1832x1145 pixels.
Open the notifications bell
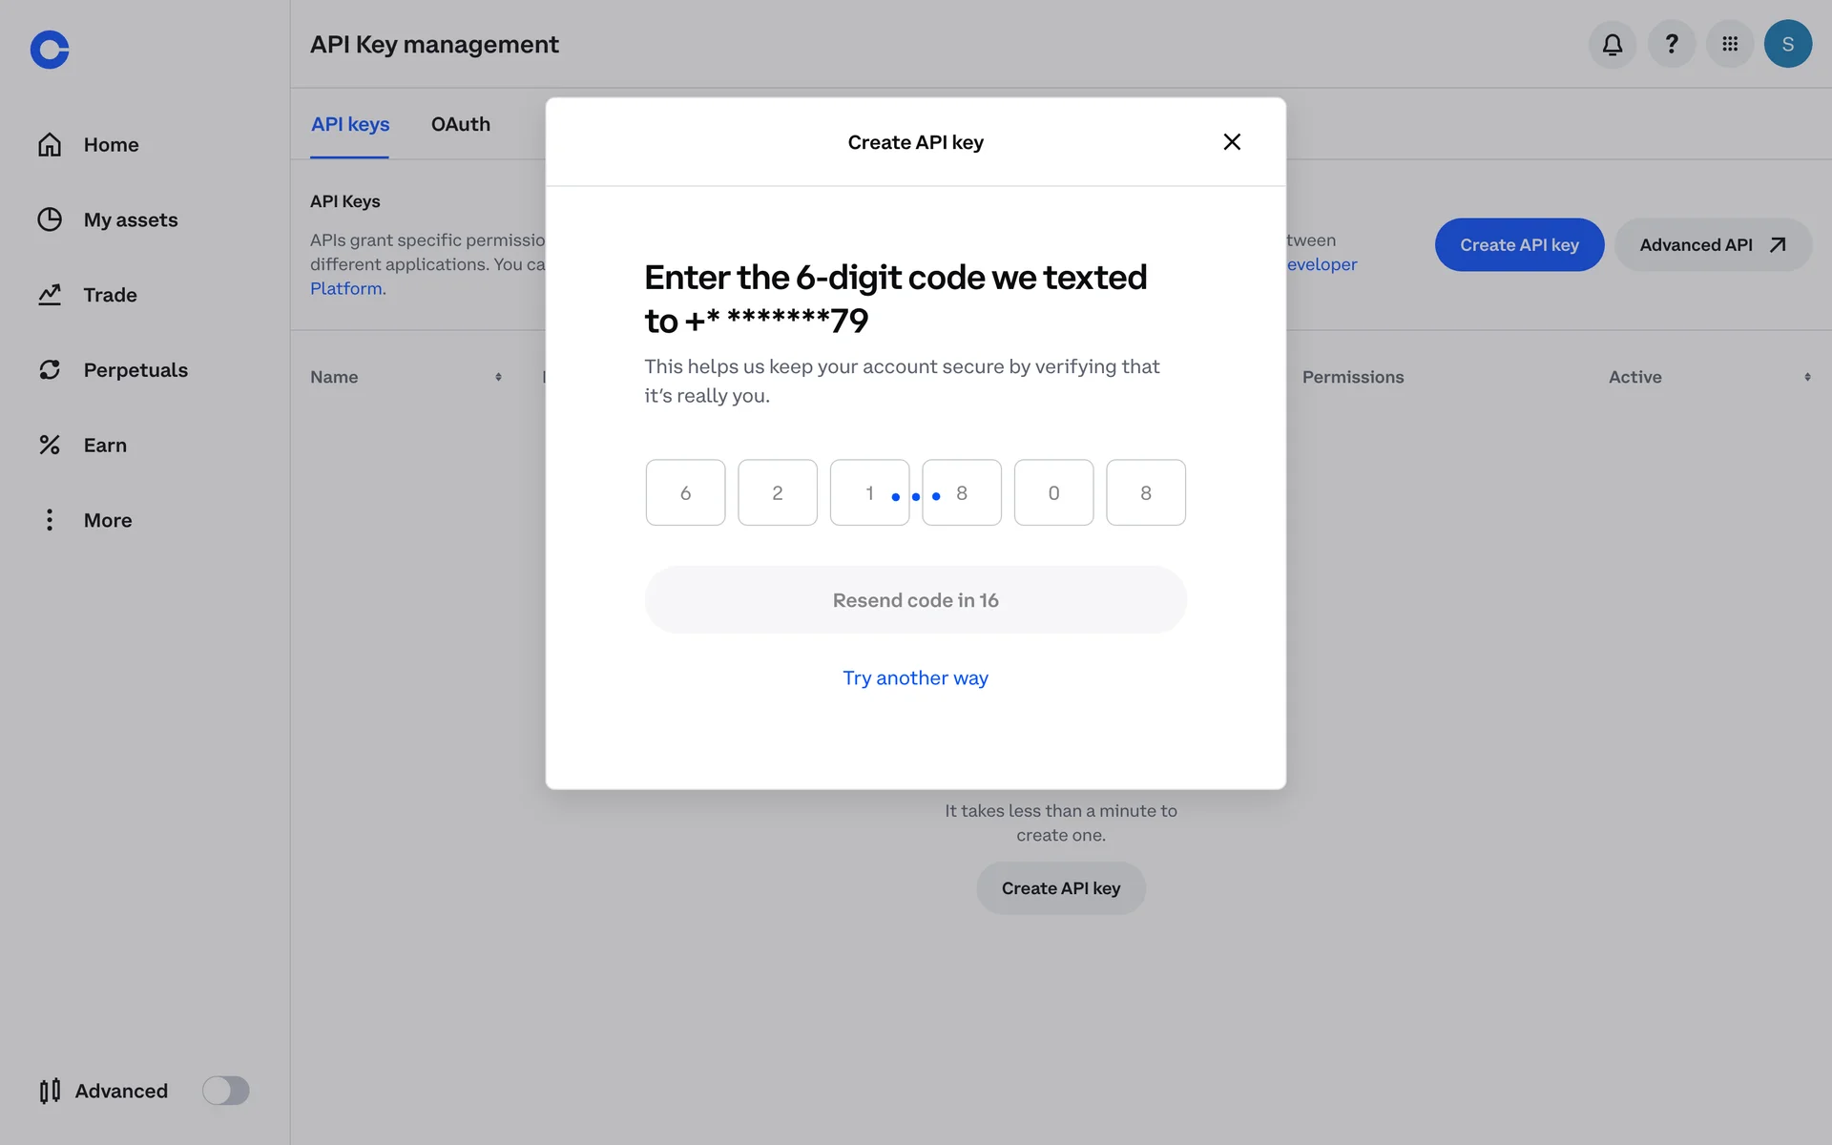point(1612,44)
